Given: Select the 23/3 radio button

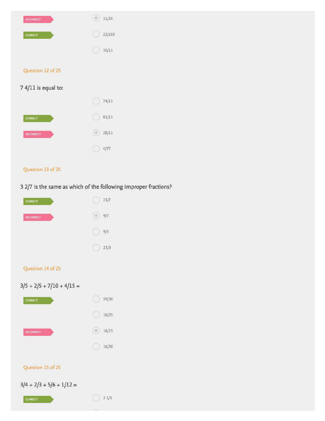Looking at the screenshot, I should pyautogui.click(x=96, y=248).
